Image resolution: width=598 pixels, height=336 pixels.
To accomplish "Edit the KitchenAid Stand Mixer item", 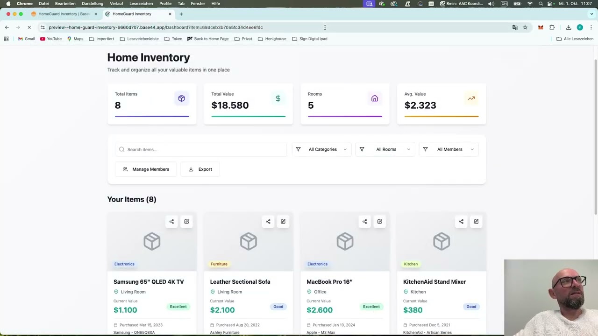I will [476, 222].
